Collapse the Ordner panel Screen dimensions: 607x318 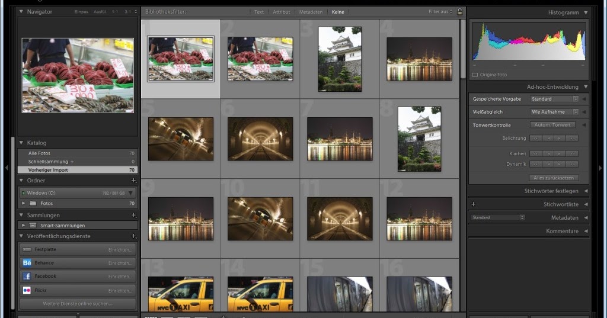(21, 180)
